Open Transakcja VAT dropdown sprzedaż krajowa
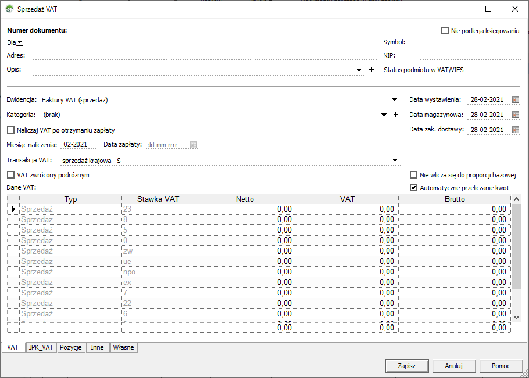The height and width of the screenshot is (378, 529). (395, 161)
